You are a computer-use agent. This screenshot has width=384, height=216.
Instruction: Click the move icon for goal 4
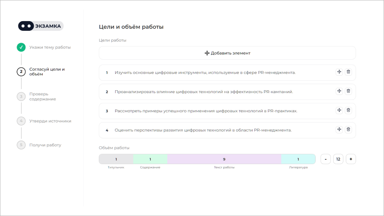(339, 130)
